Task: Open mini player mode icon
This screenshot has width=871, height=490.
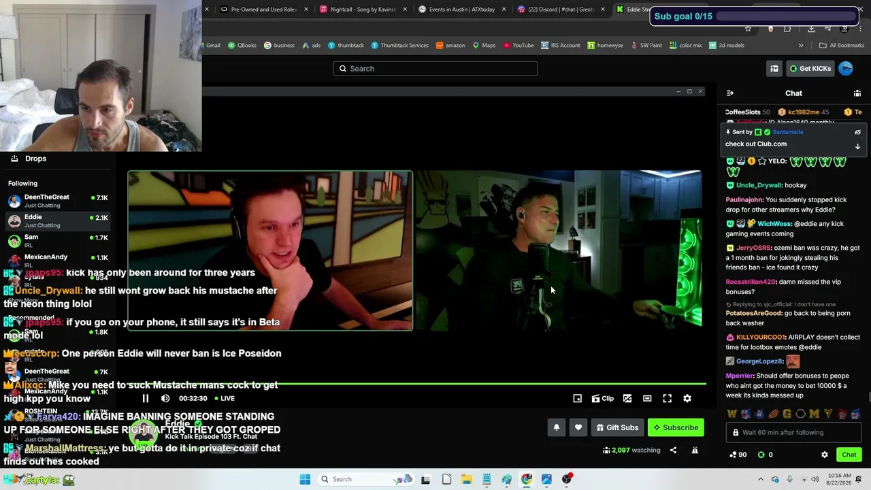Action: click(x=577, y=398)
